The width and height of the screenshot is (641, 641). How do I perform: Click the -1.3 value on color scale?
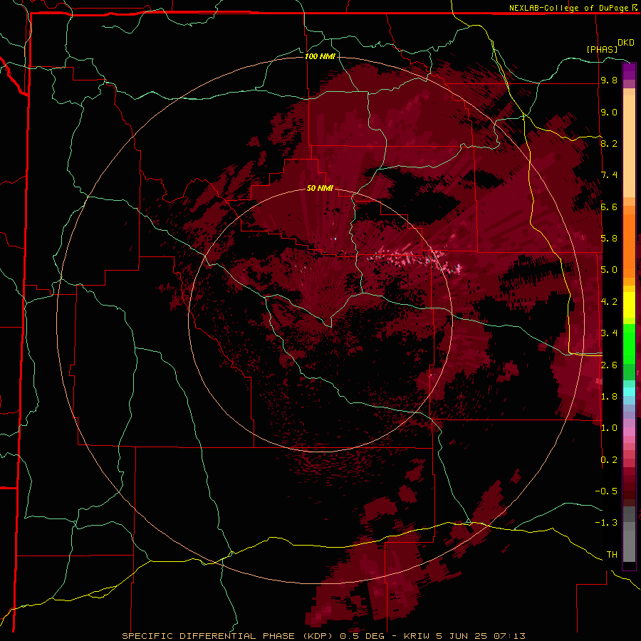[x=606, y=523]
